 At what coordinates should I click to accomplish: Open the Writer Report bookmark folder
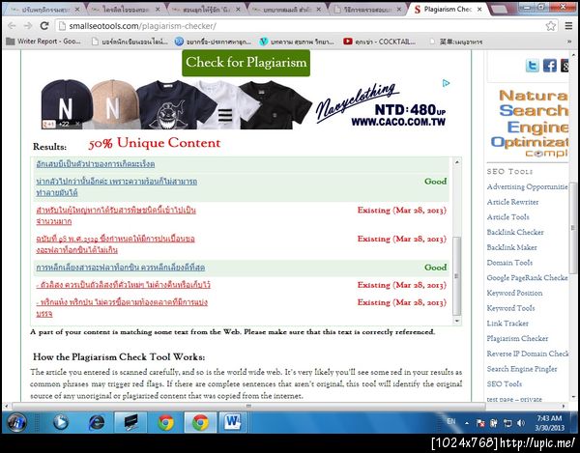pos(43,42)
